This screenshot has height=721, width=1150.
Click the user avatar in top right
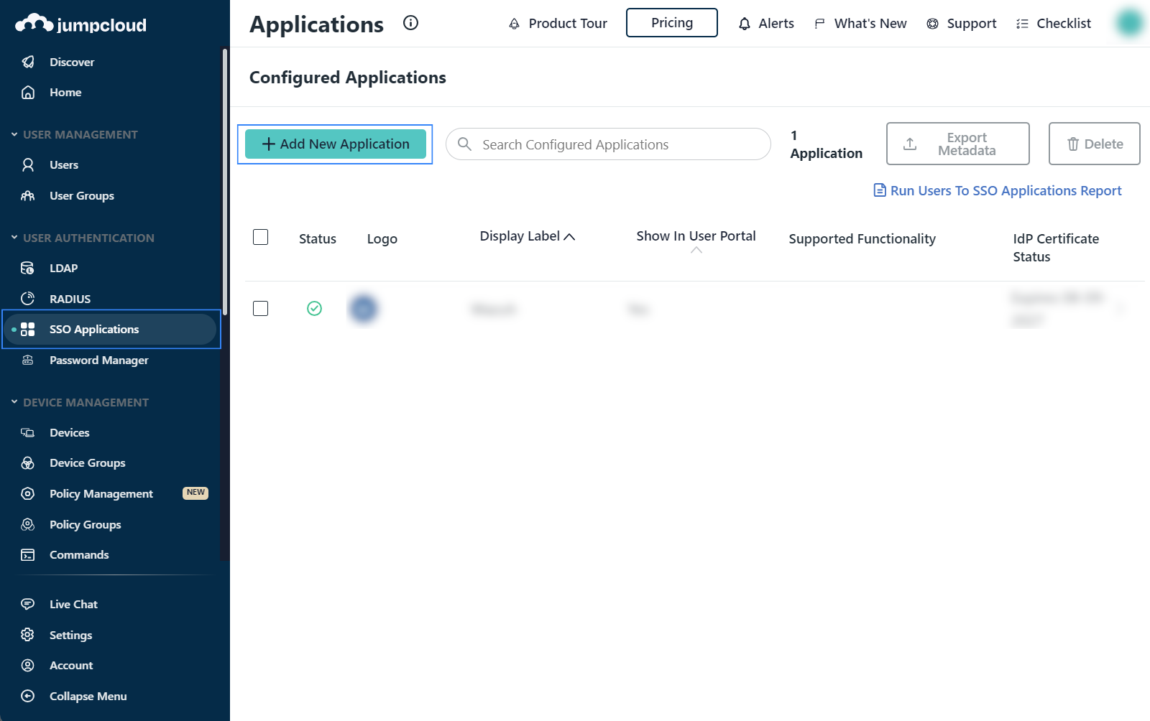[x=1129, y=23]
